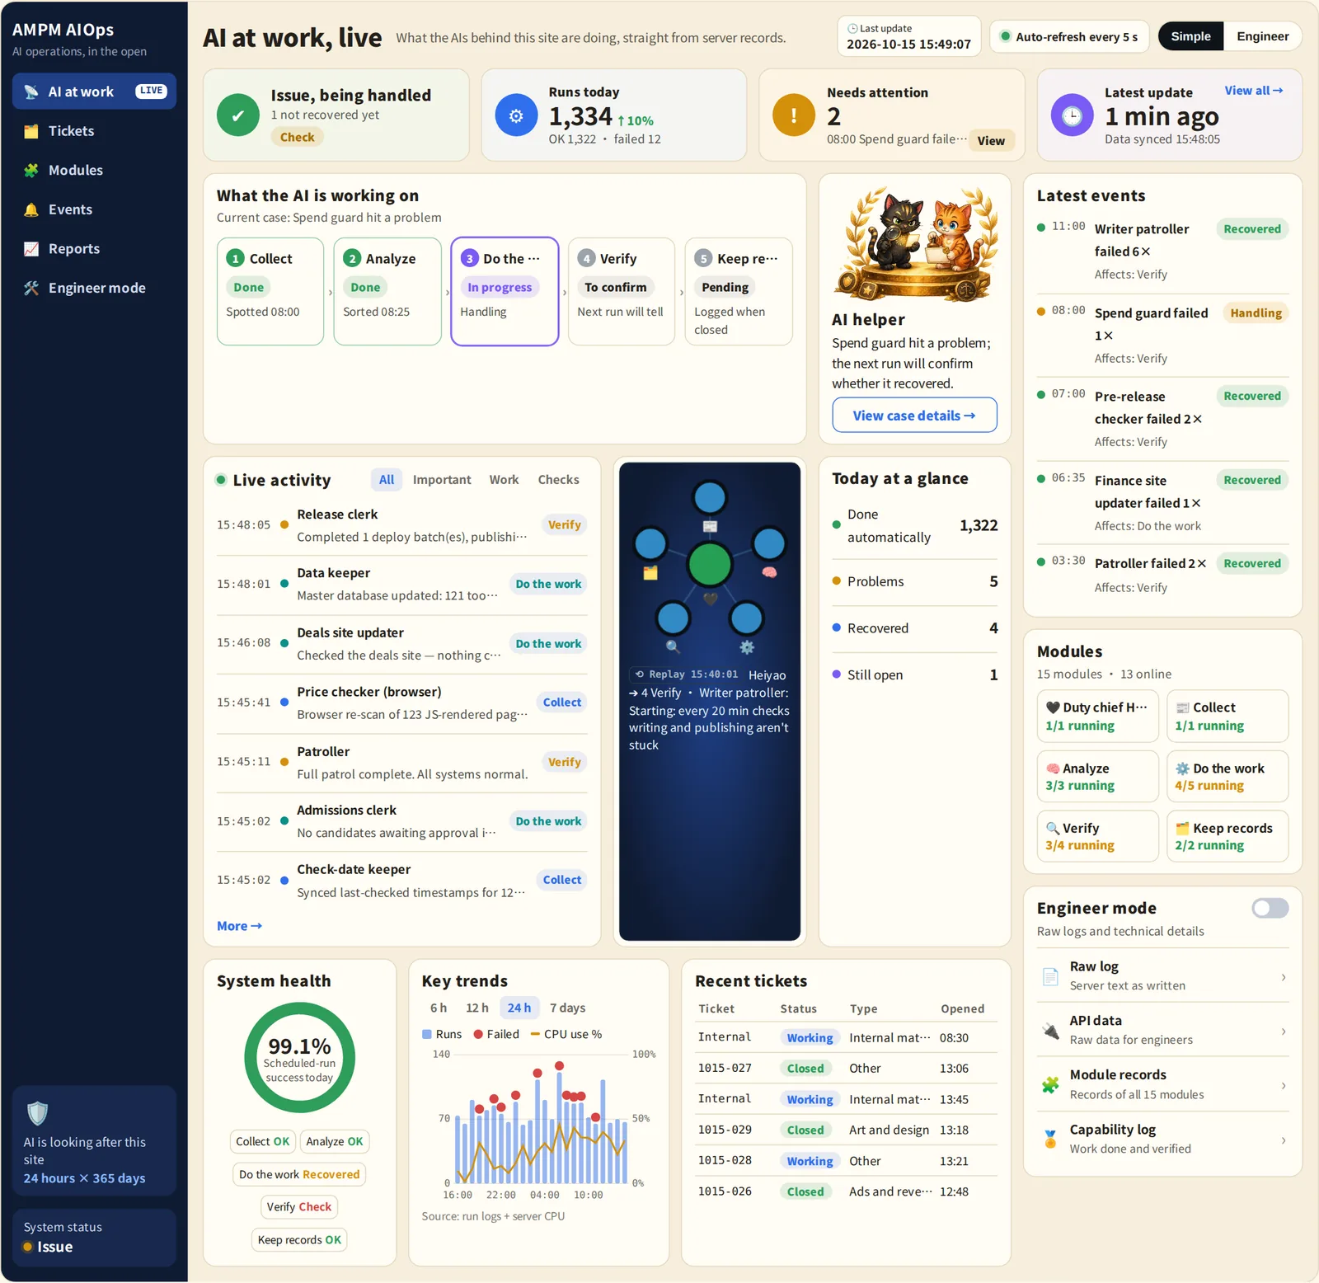The image size is (1319, 1283).
Task: Open the Modules puzzle icon in sidebar
Action: 31,171
